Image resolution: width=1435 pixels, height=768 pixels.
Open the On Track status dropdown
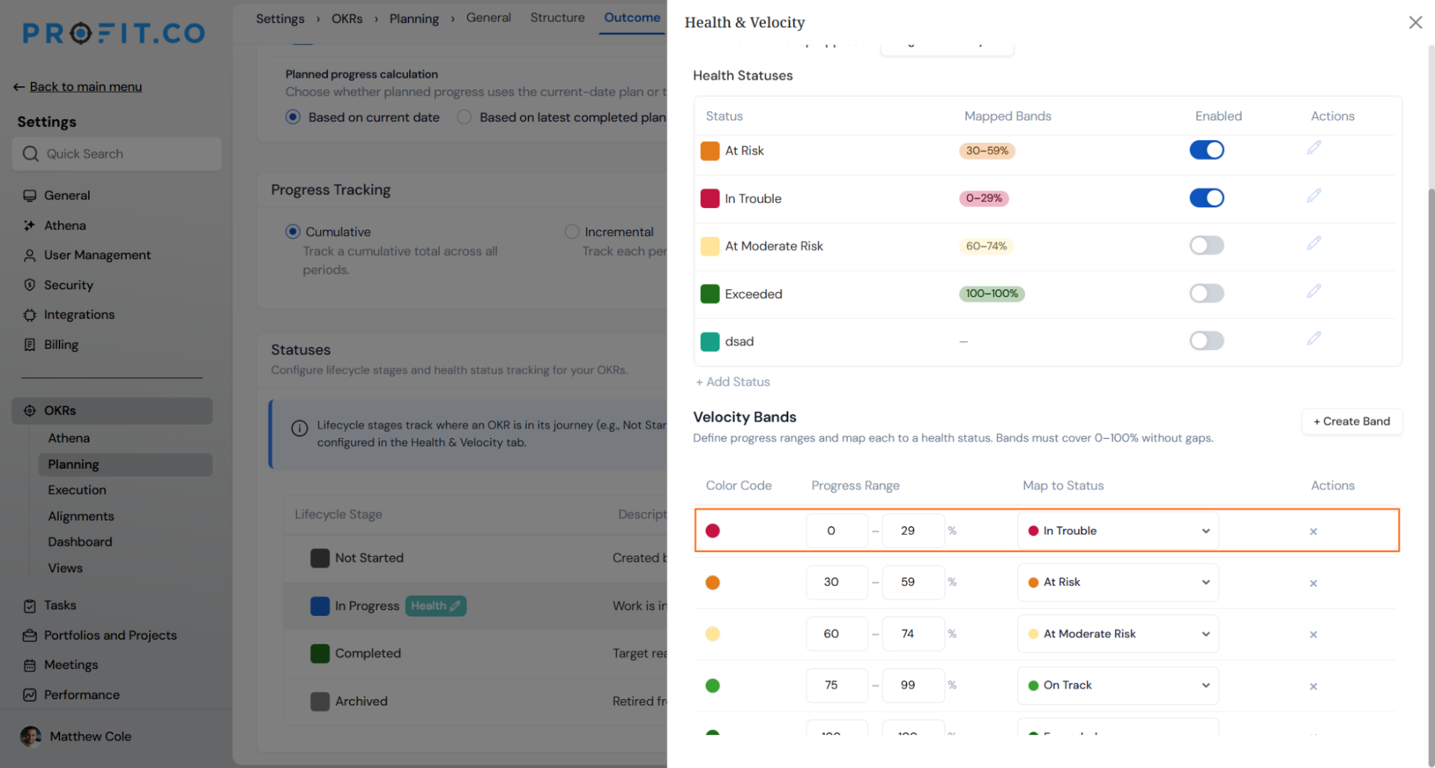click(1118, 685)
